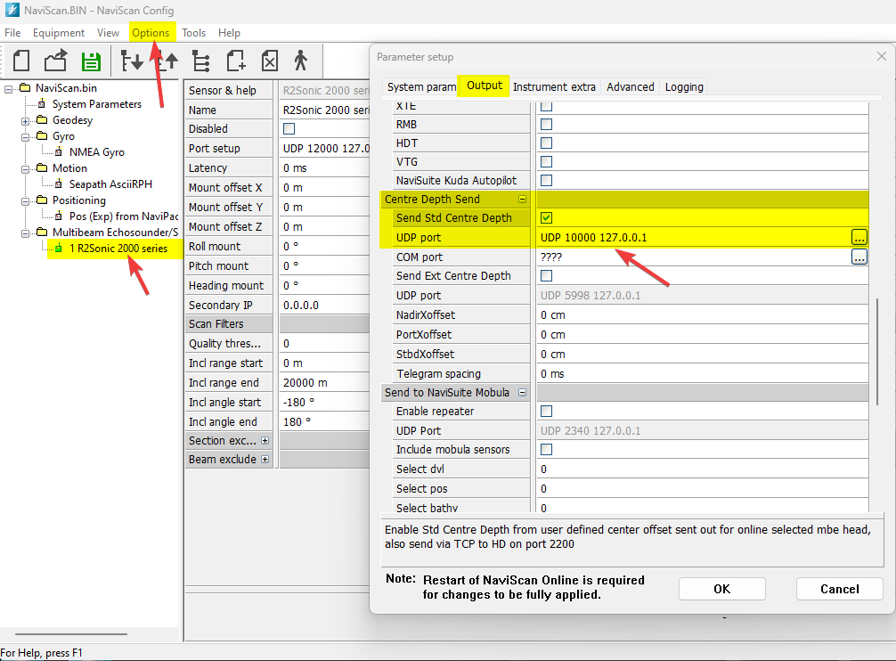Click the New file toolbar icon
This screenshot has width=896, height=661.
click(21, 61)
